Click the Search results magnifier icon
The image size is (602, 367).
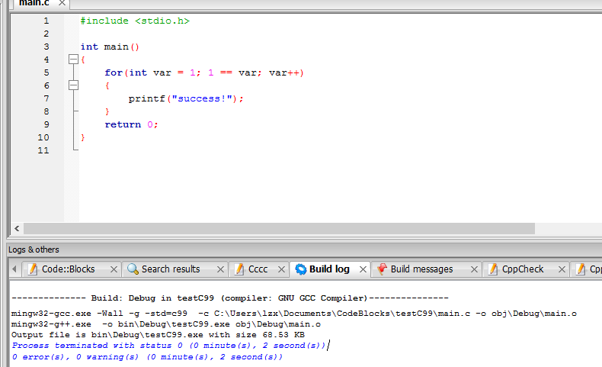pyautogui.click(x=133, y=269)
